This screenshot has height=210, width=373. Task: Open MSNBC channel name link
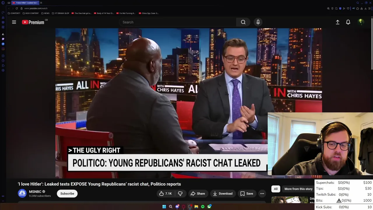[35, 192]
